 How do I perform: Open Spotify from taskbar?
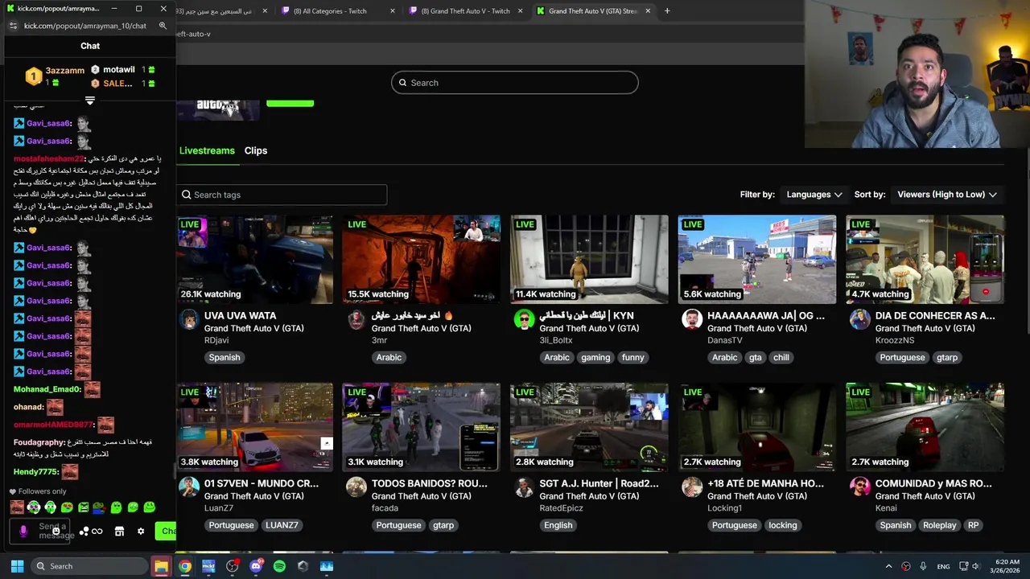279,566
